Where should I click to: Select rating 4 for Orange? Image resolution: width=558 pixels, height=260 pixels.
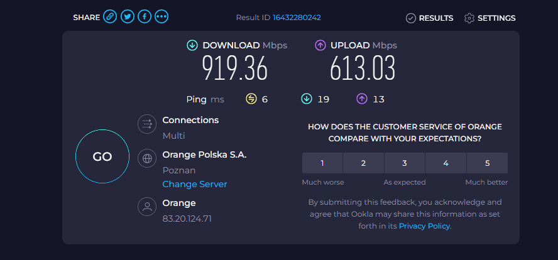446,163
